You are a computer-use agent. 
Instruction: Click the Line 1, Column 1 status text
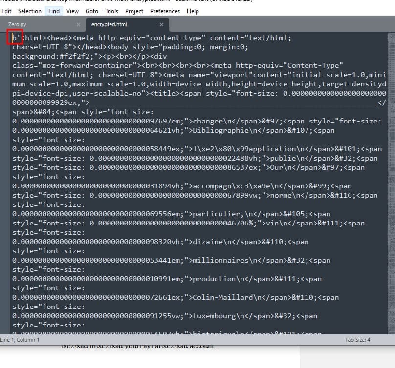(x=20, y=340)
